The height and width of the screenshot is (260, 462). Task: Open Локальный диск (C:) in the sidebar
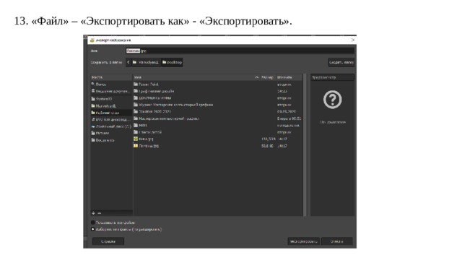(111, 126)
